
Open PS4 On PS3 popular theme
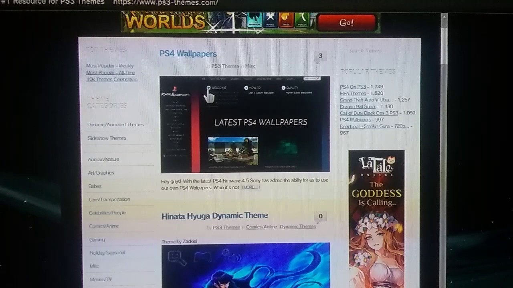pos(353,87)
